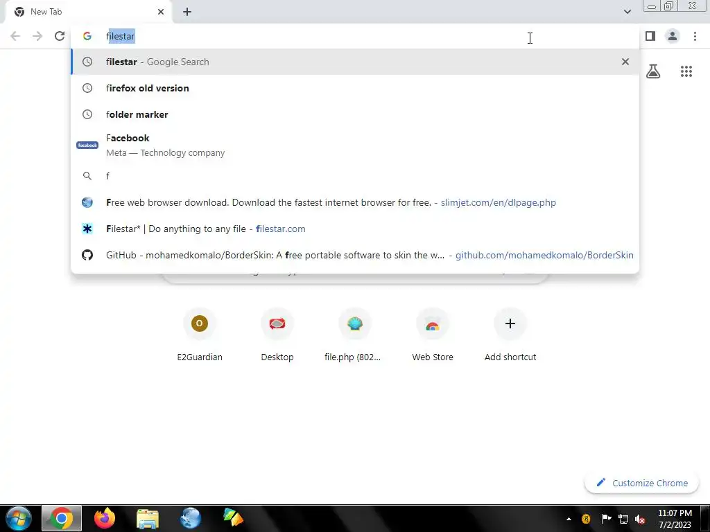The width and height of the screenshot is (710, 532).
Task: Open the file.php shortcut tile
Action: pyautogui.click(x=354, y=335)
